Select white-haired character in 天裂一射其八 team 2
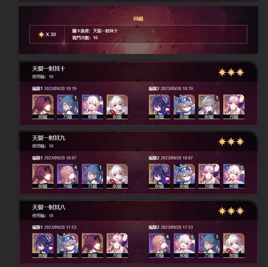 (x=234, y=246)
